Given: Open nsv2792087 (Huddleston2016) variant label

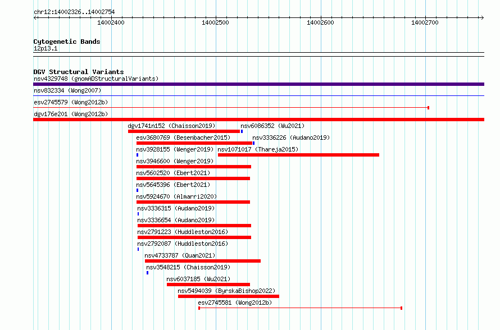Looking at the screenshot, I should [x=183, y=244].
